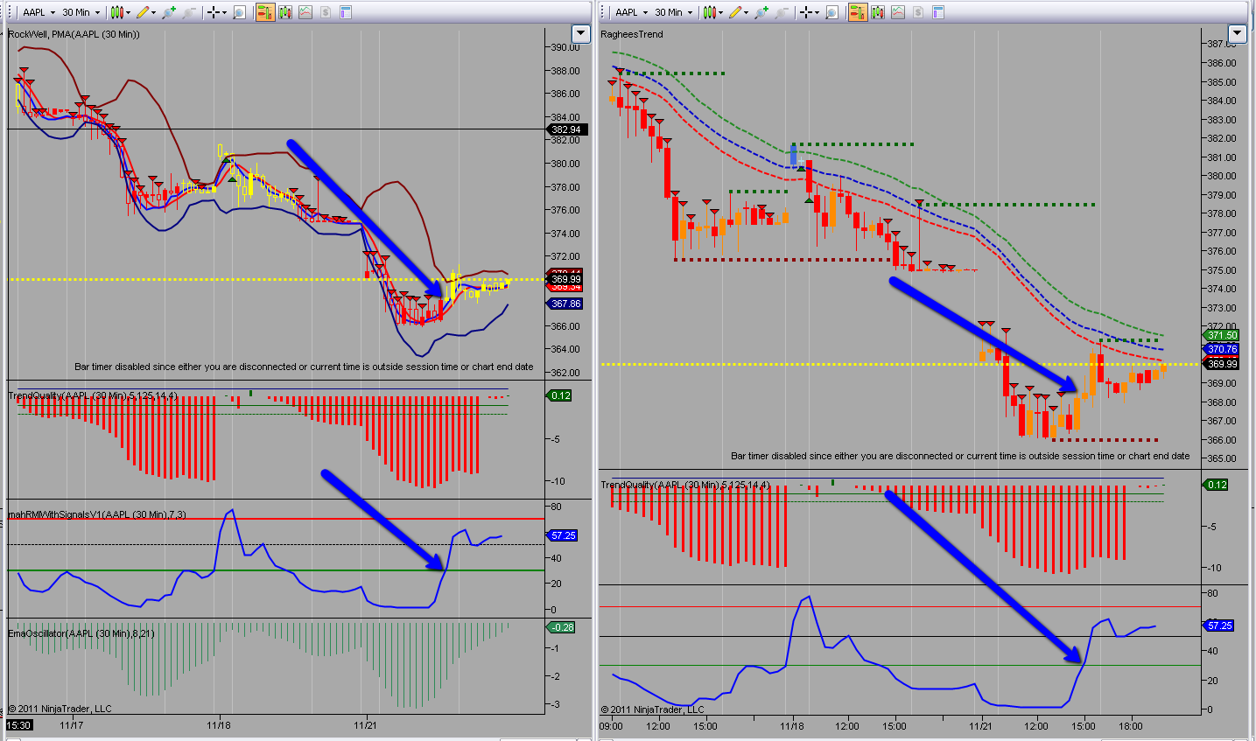Open chart Properties from the right chart toolbar
This screenshot has width=1256, height=741.
(x=938, y=12)
